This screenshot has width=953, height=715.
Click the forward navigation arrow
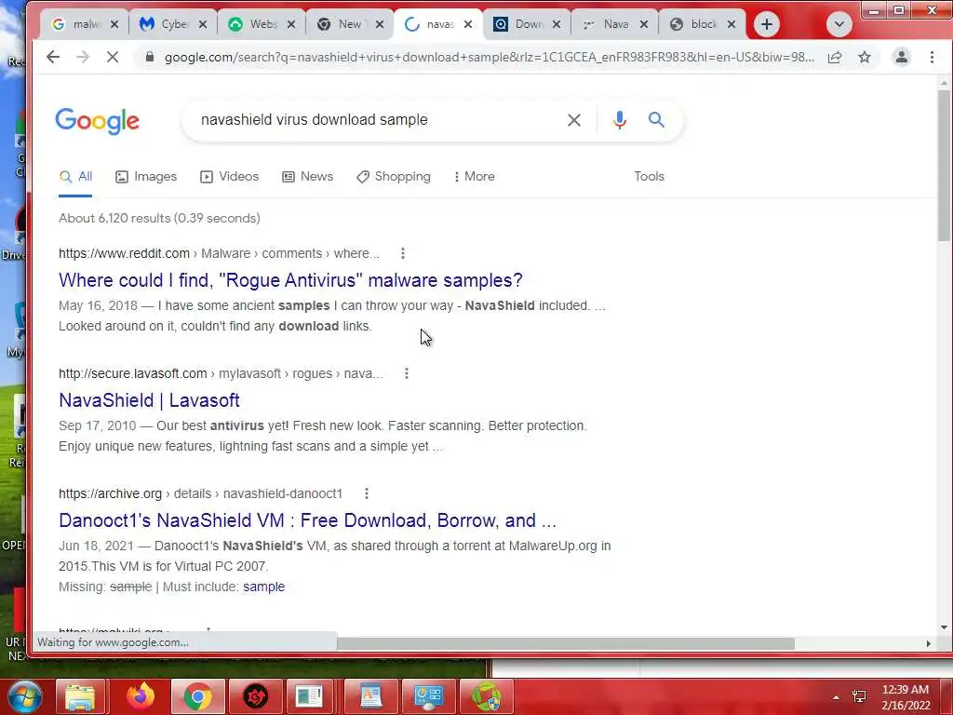83,57
